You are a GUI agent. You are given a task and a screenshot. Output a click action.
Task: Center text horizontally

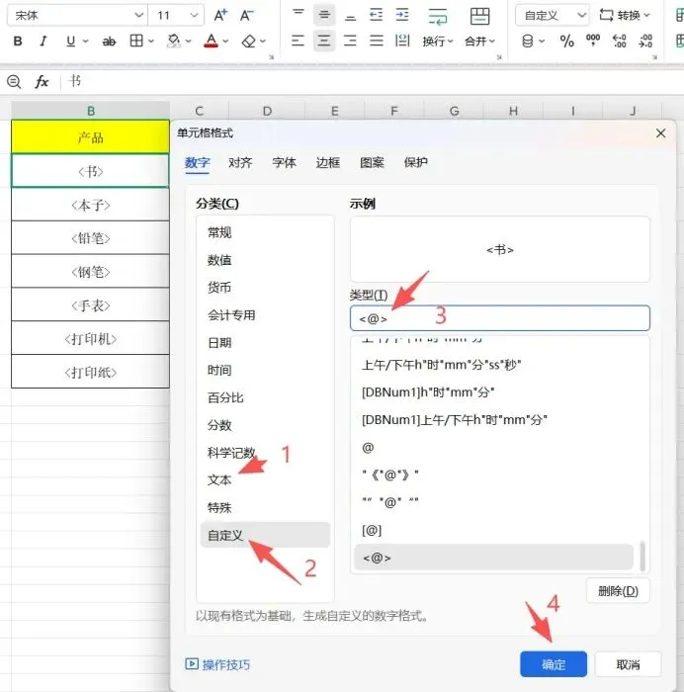click(324, 42)
